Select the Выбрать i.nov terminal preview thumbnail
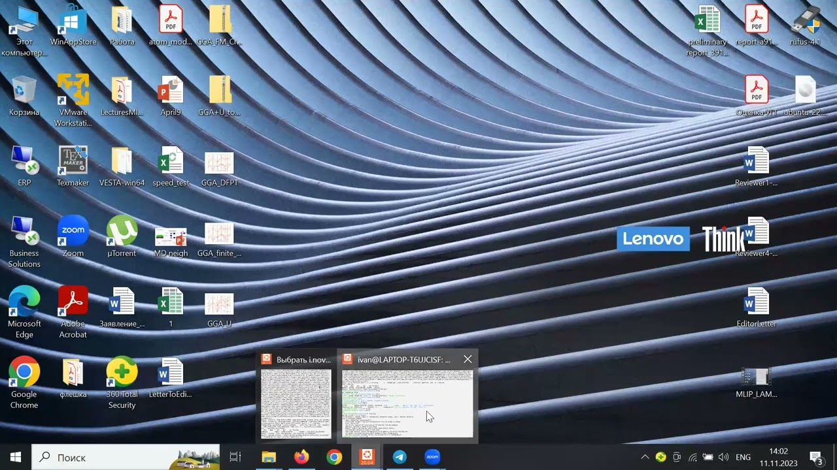This screenshot has height=470, width=837. [296, 396]
